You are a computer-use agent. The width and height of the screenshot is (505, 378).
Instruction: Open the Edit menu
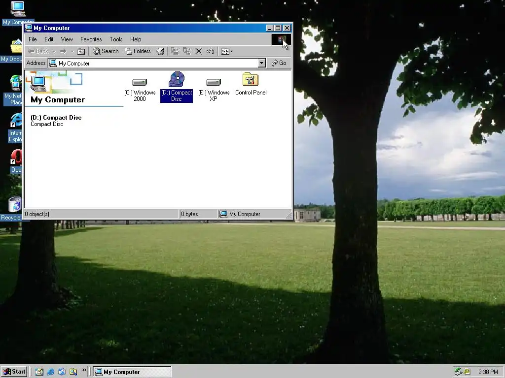point(49,39)
